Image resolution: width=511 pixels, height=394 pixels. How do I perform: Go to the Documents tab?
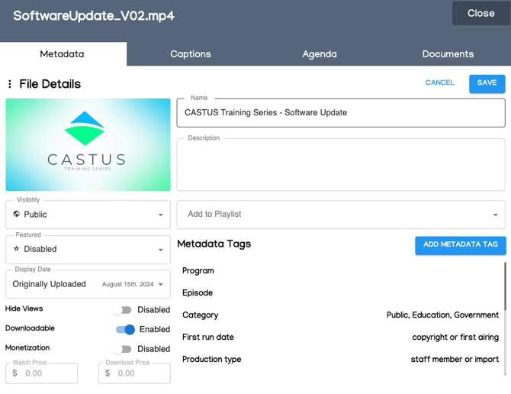pyautogui.click(x=448, y=54)
